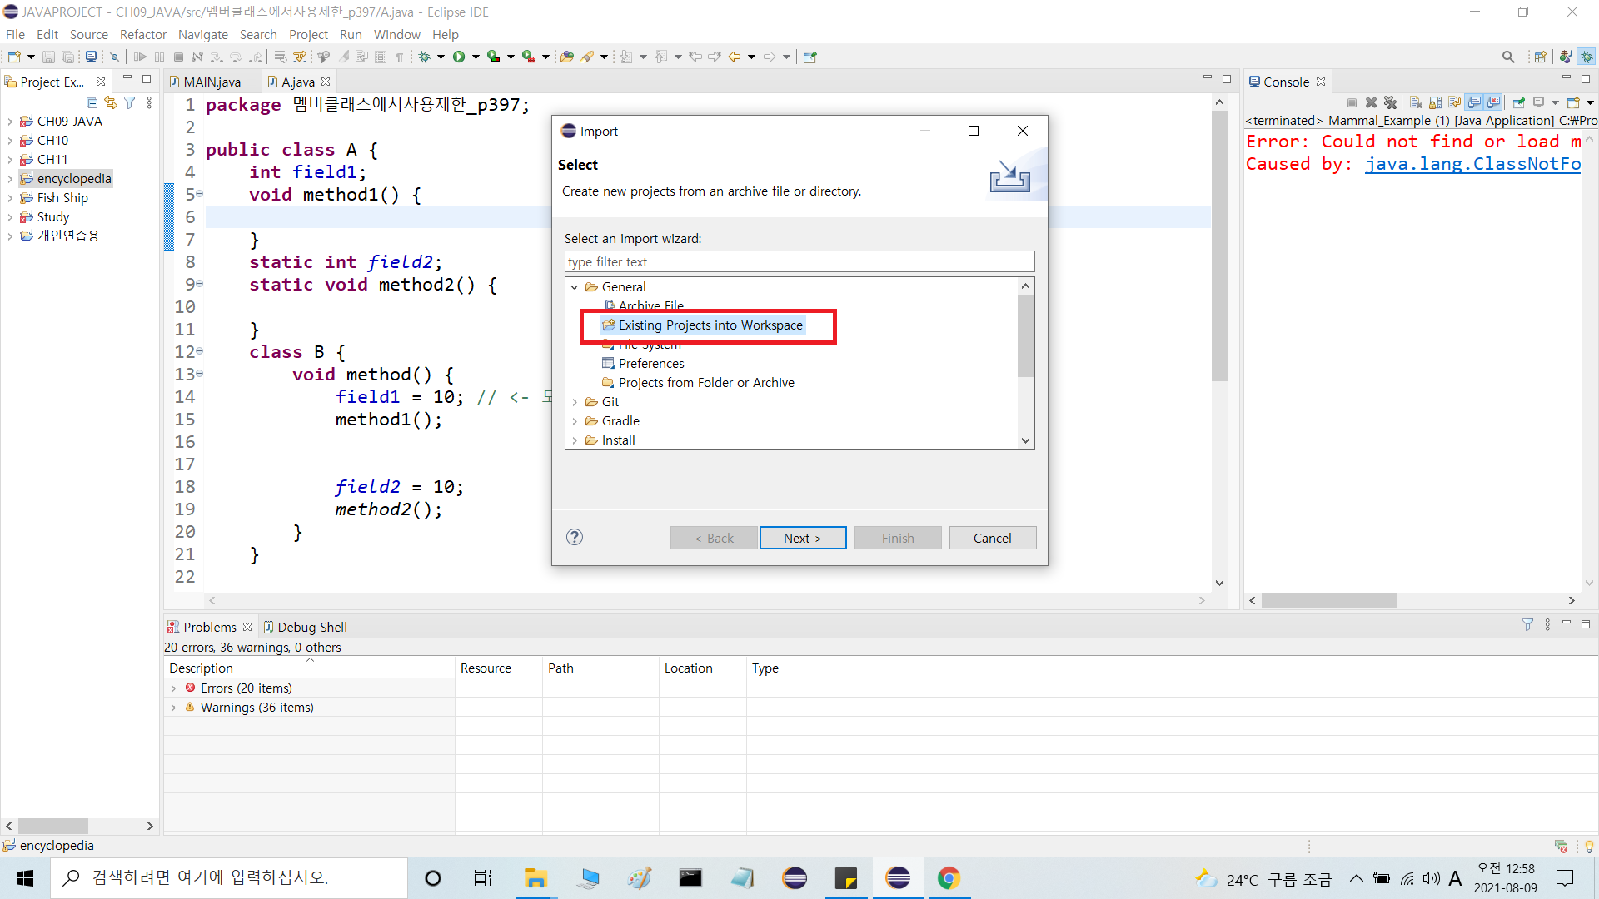Expand Errors (20 items) in Problems view
1599x899 pixels.
tap(173, 688)
